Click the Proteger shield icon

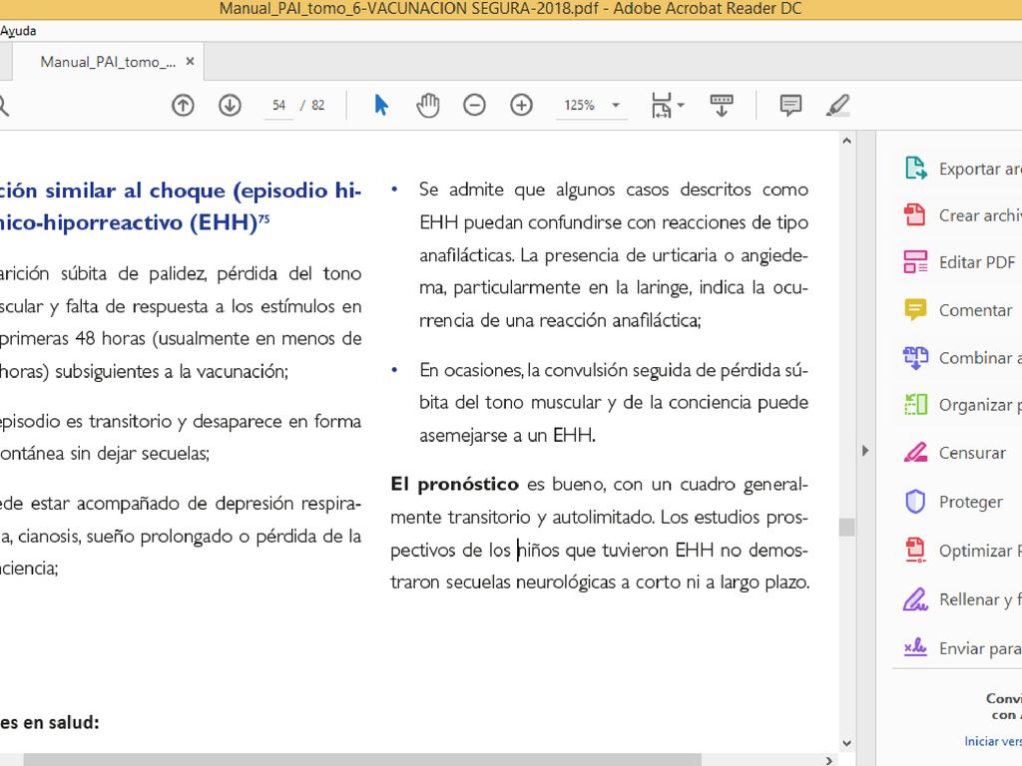(x=916, y=502)
